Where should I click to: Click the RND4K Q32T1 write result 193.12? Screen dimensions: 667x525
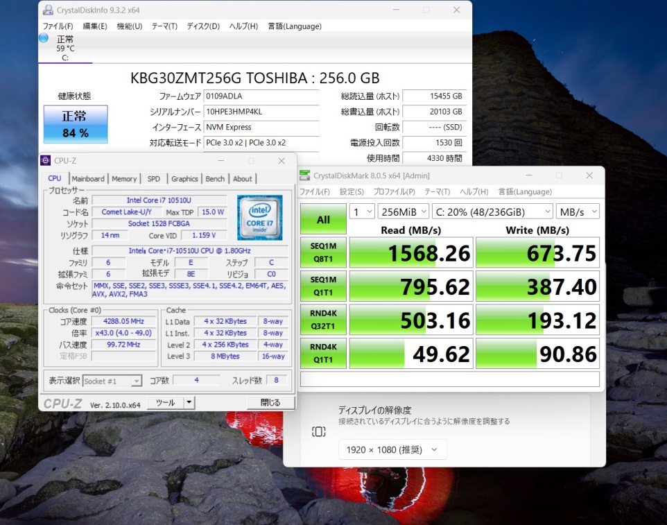(537, 320)
